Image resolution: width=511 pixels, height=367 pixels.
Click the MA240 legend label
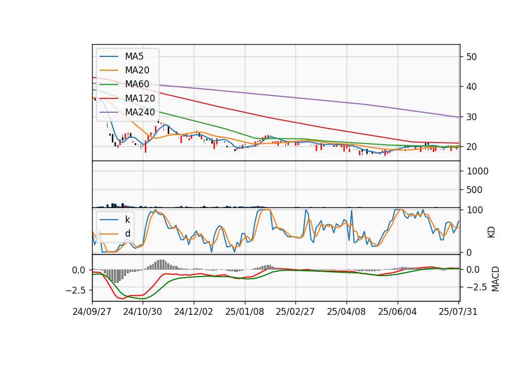(x=140, y=112)
